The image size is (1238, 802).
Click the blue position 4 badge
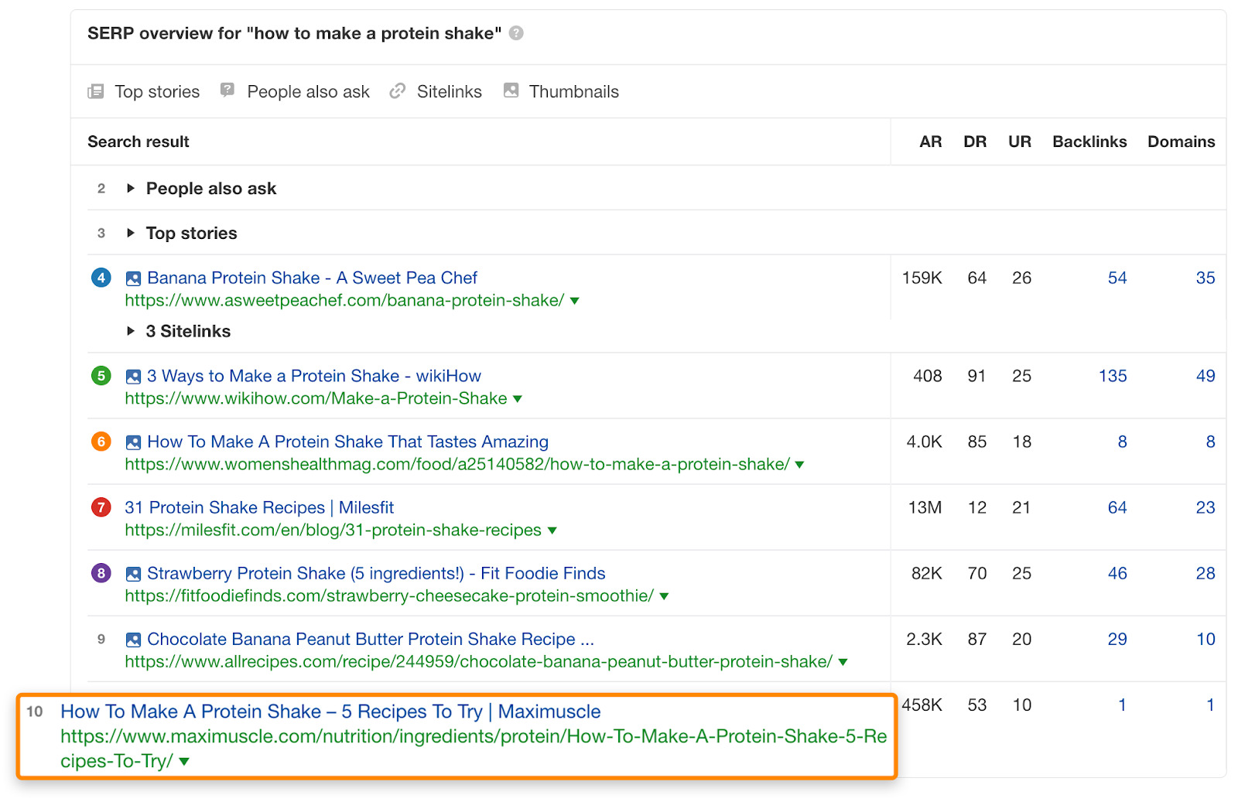pos(101,278)
